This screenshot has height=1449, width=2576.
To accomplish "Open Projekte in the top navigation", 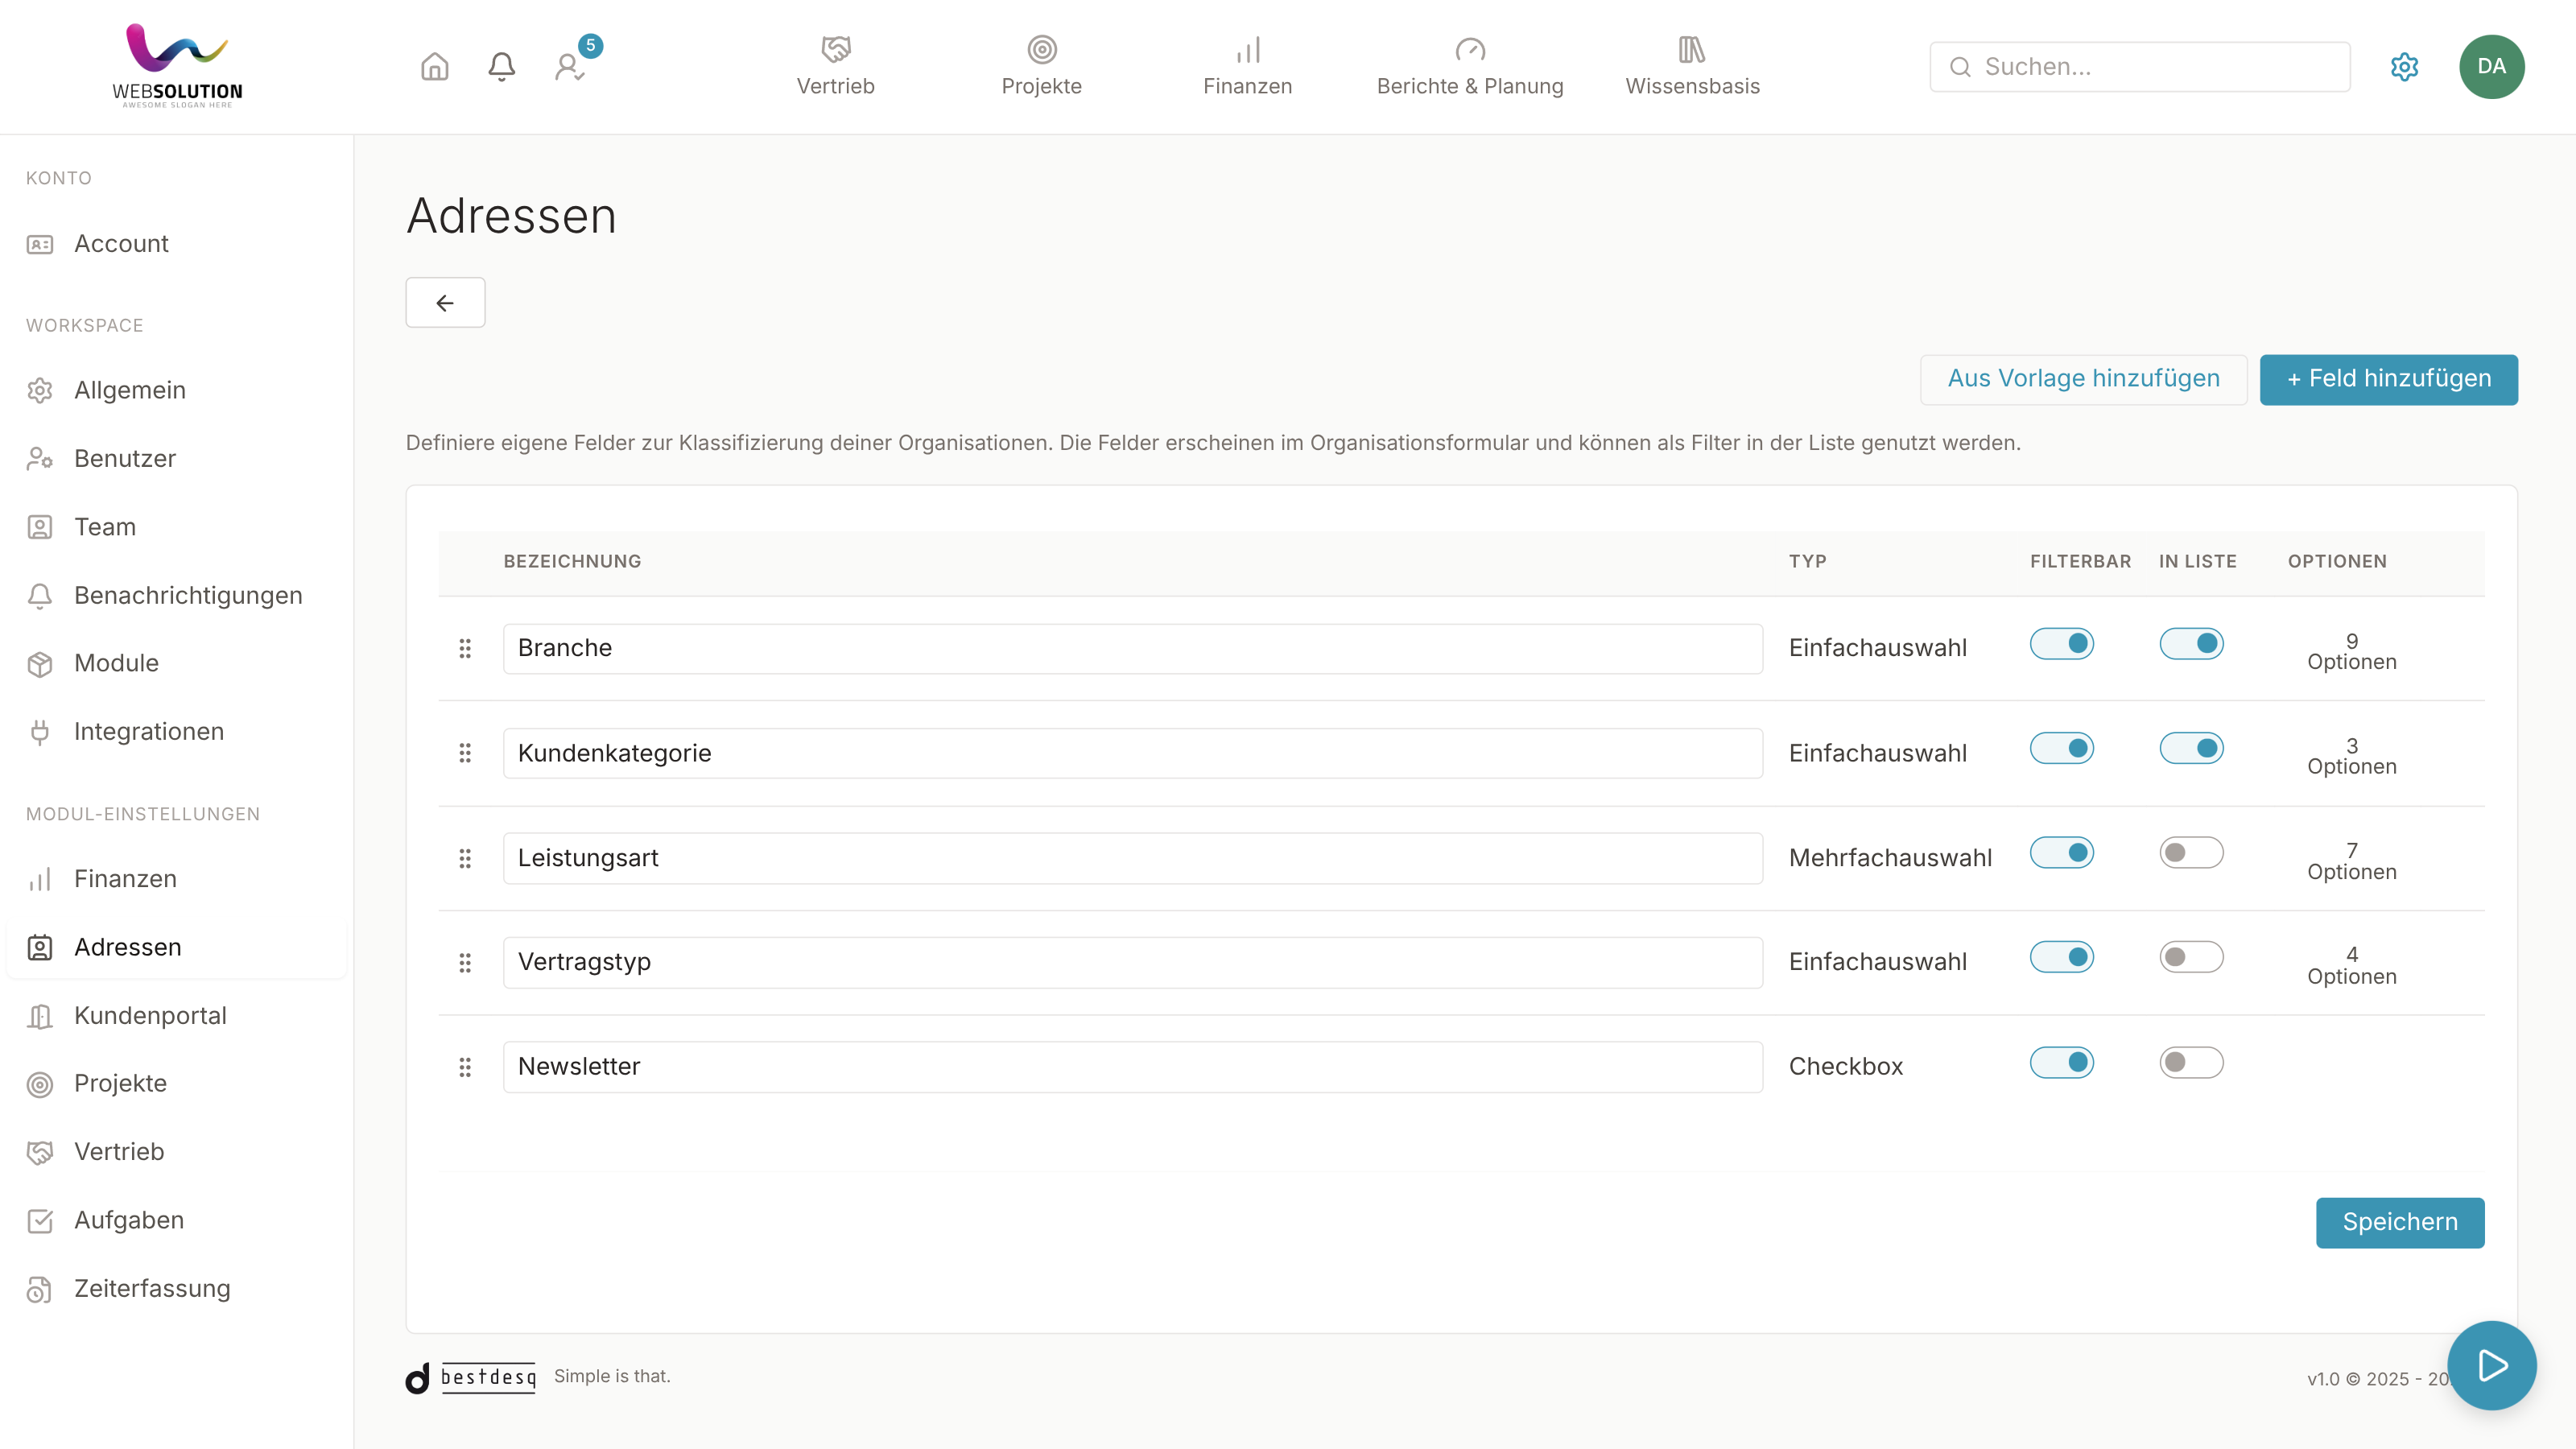I will click(x=1041, y=67).
